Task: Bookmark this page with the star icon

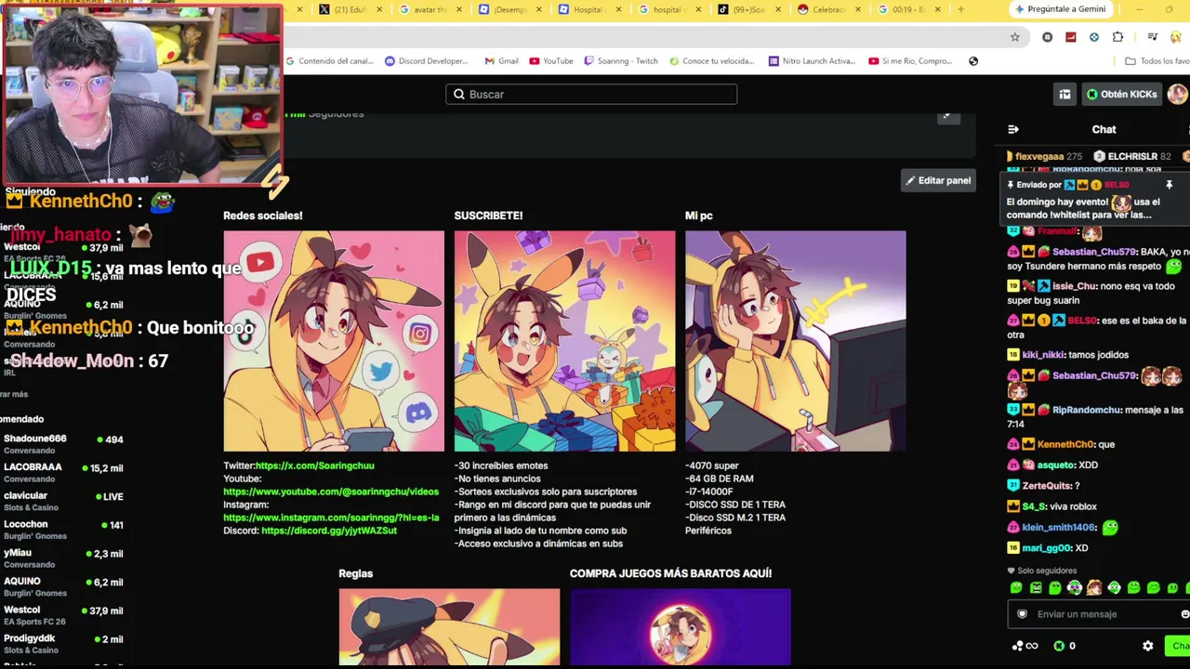Action: click(1015, 37)
